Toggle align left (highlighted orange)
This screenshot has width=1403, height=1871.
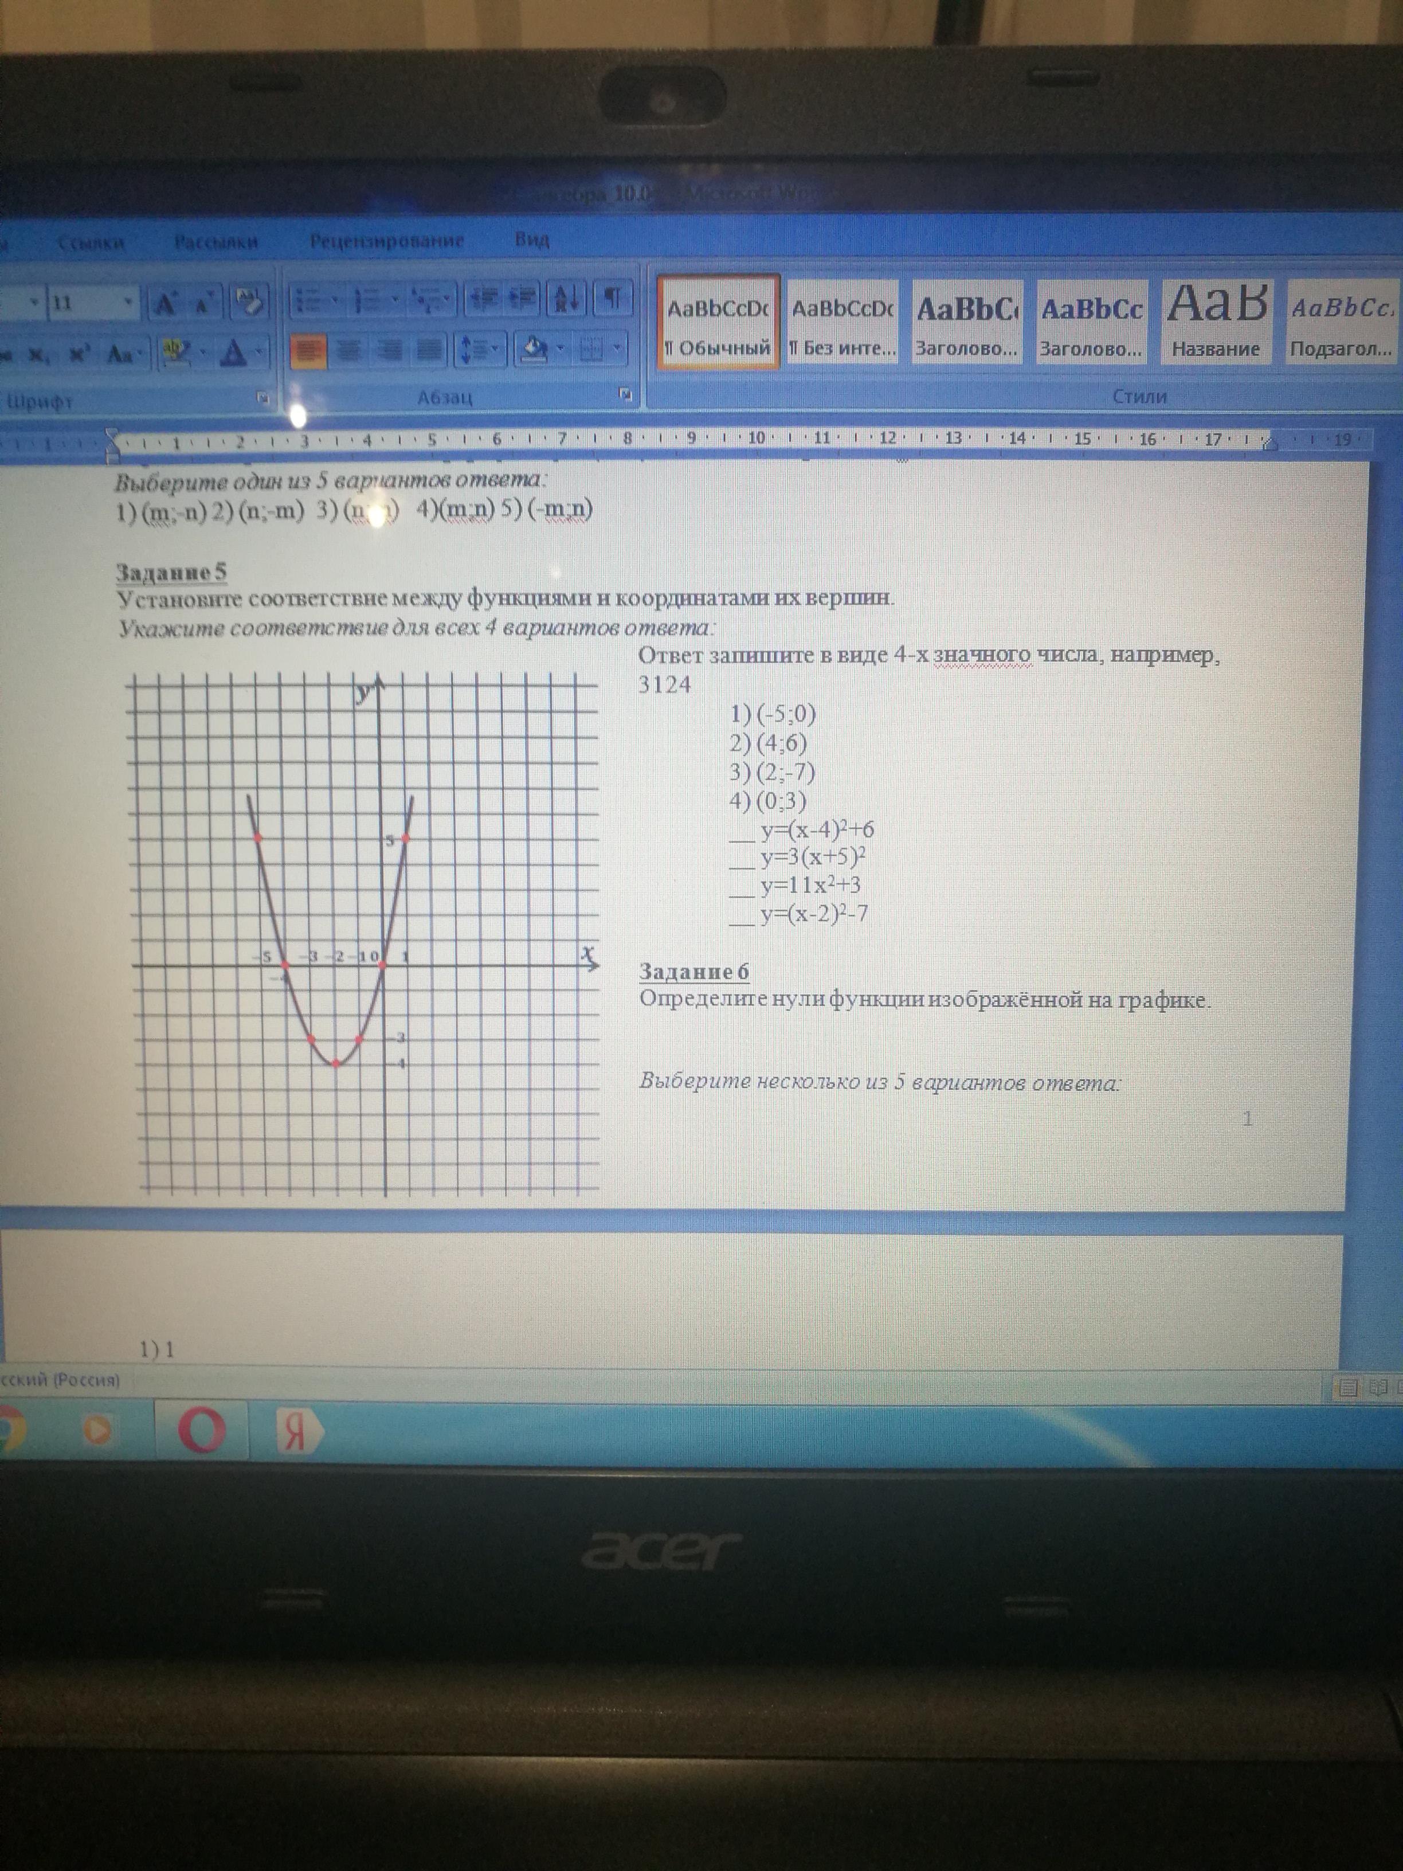(x=309, y=350)
